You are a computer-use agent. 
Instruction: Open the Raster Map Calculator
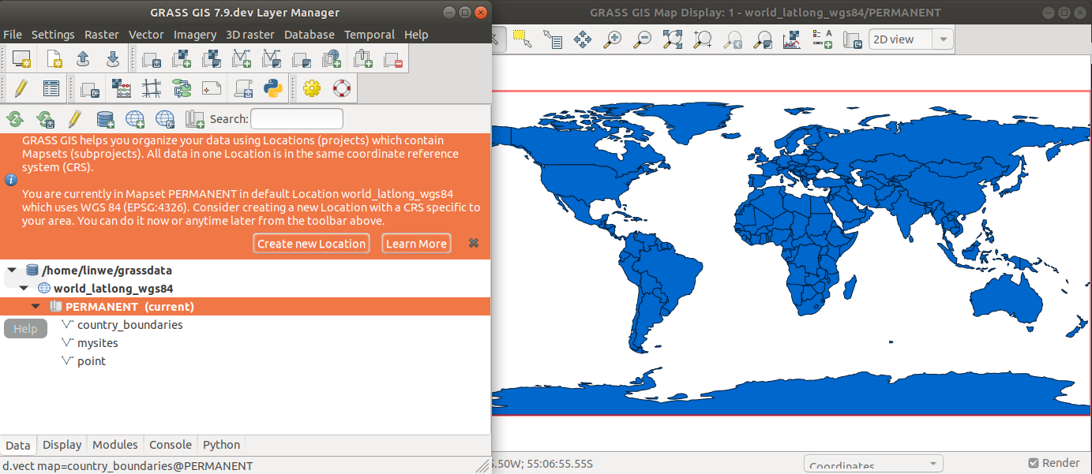pyautogui.click(x=121, y=88)
